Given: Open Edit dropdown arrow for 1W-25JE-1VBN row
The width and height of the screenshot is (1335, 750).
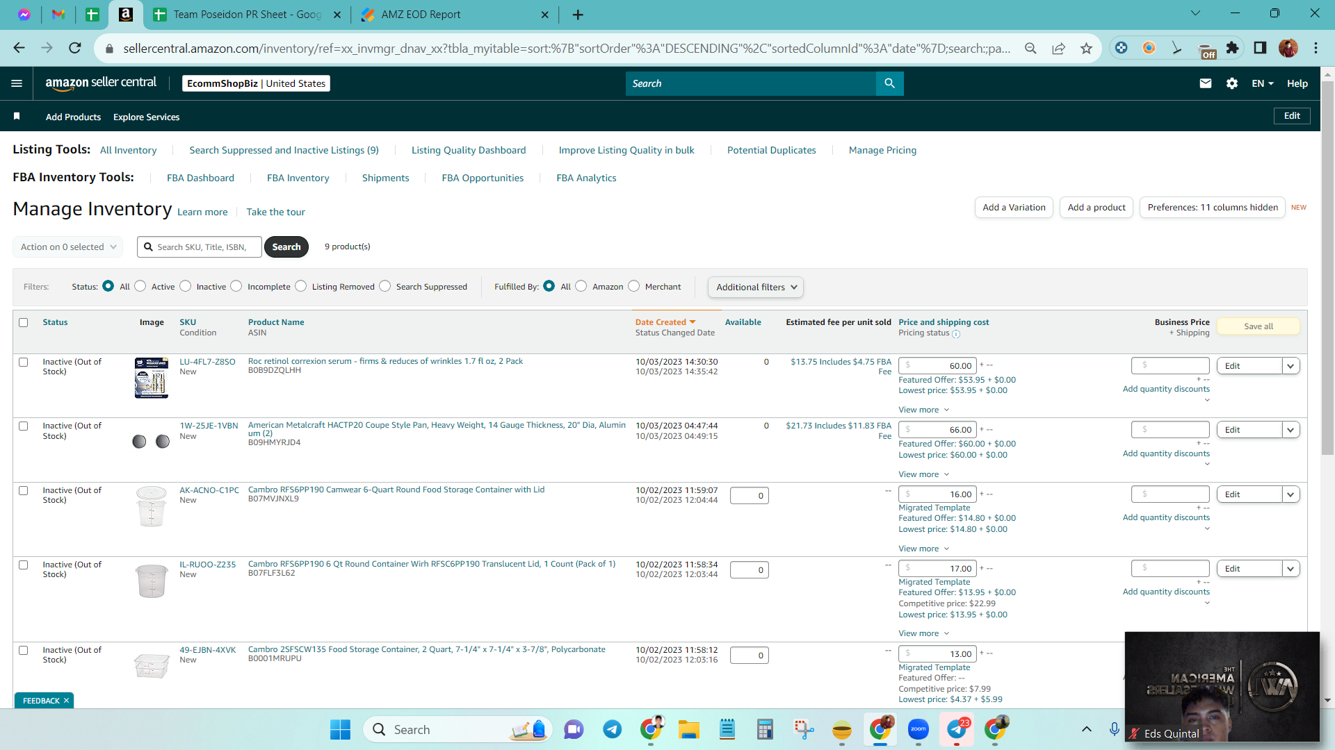Looking at the screenshot, I should [1291, 430].
